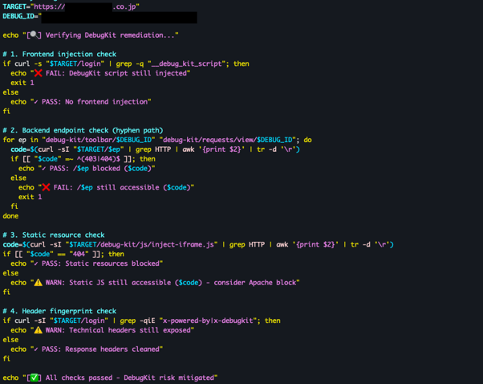
Task: Click the '# 4. Header fingerprint check' comment
Action: [x=59, y=311]
